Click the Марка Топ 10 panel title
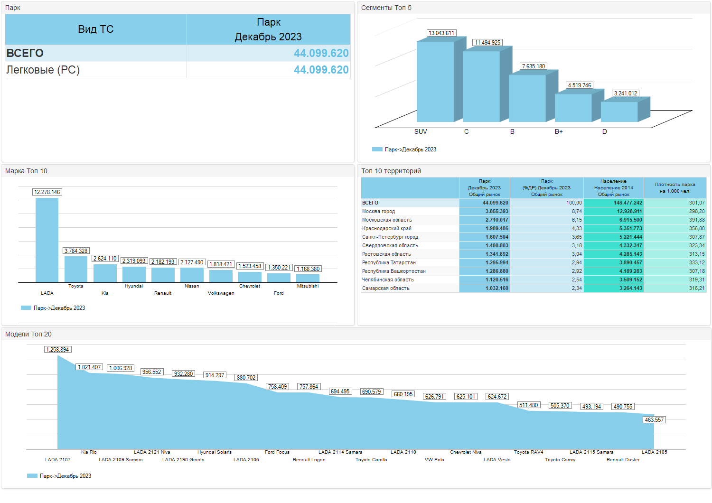 pyautogui.click(x=26, y=171)
